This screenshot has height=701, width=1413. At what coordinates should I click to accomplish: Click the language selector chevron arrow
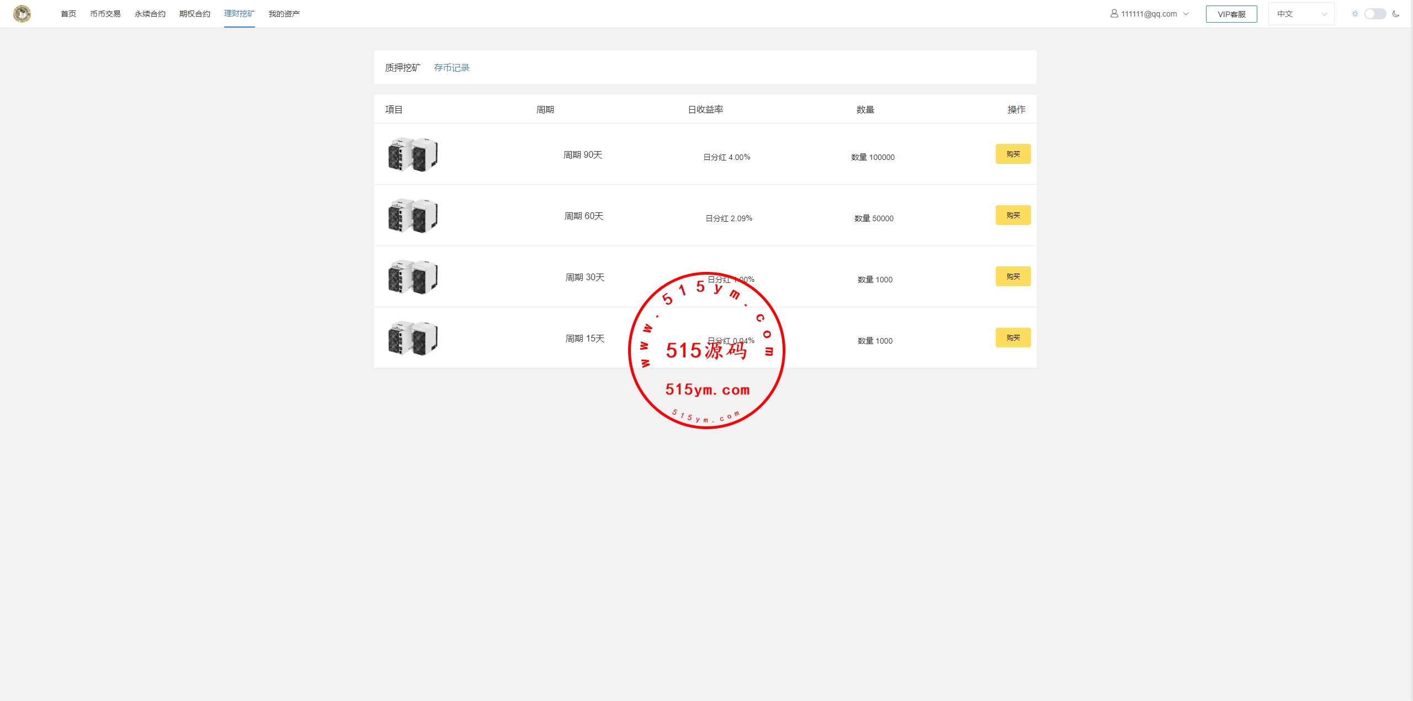click(1324, 14)
